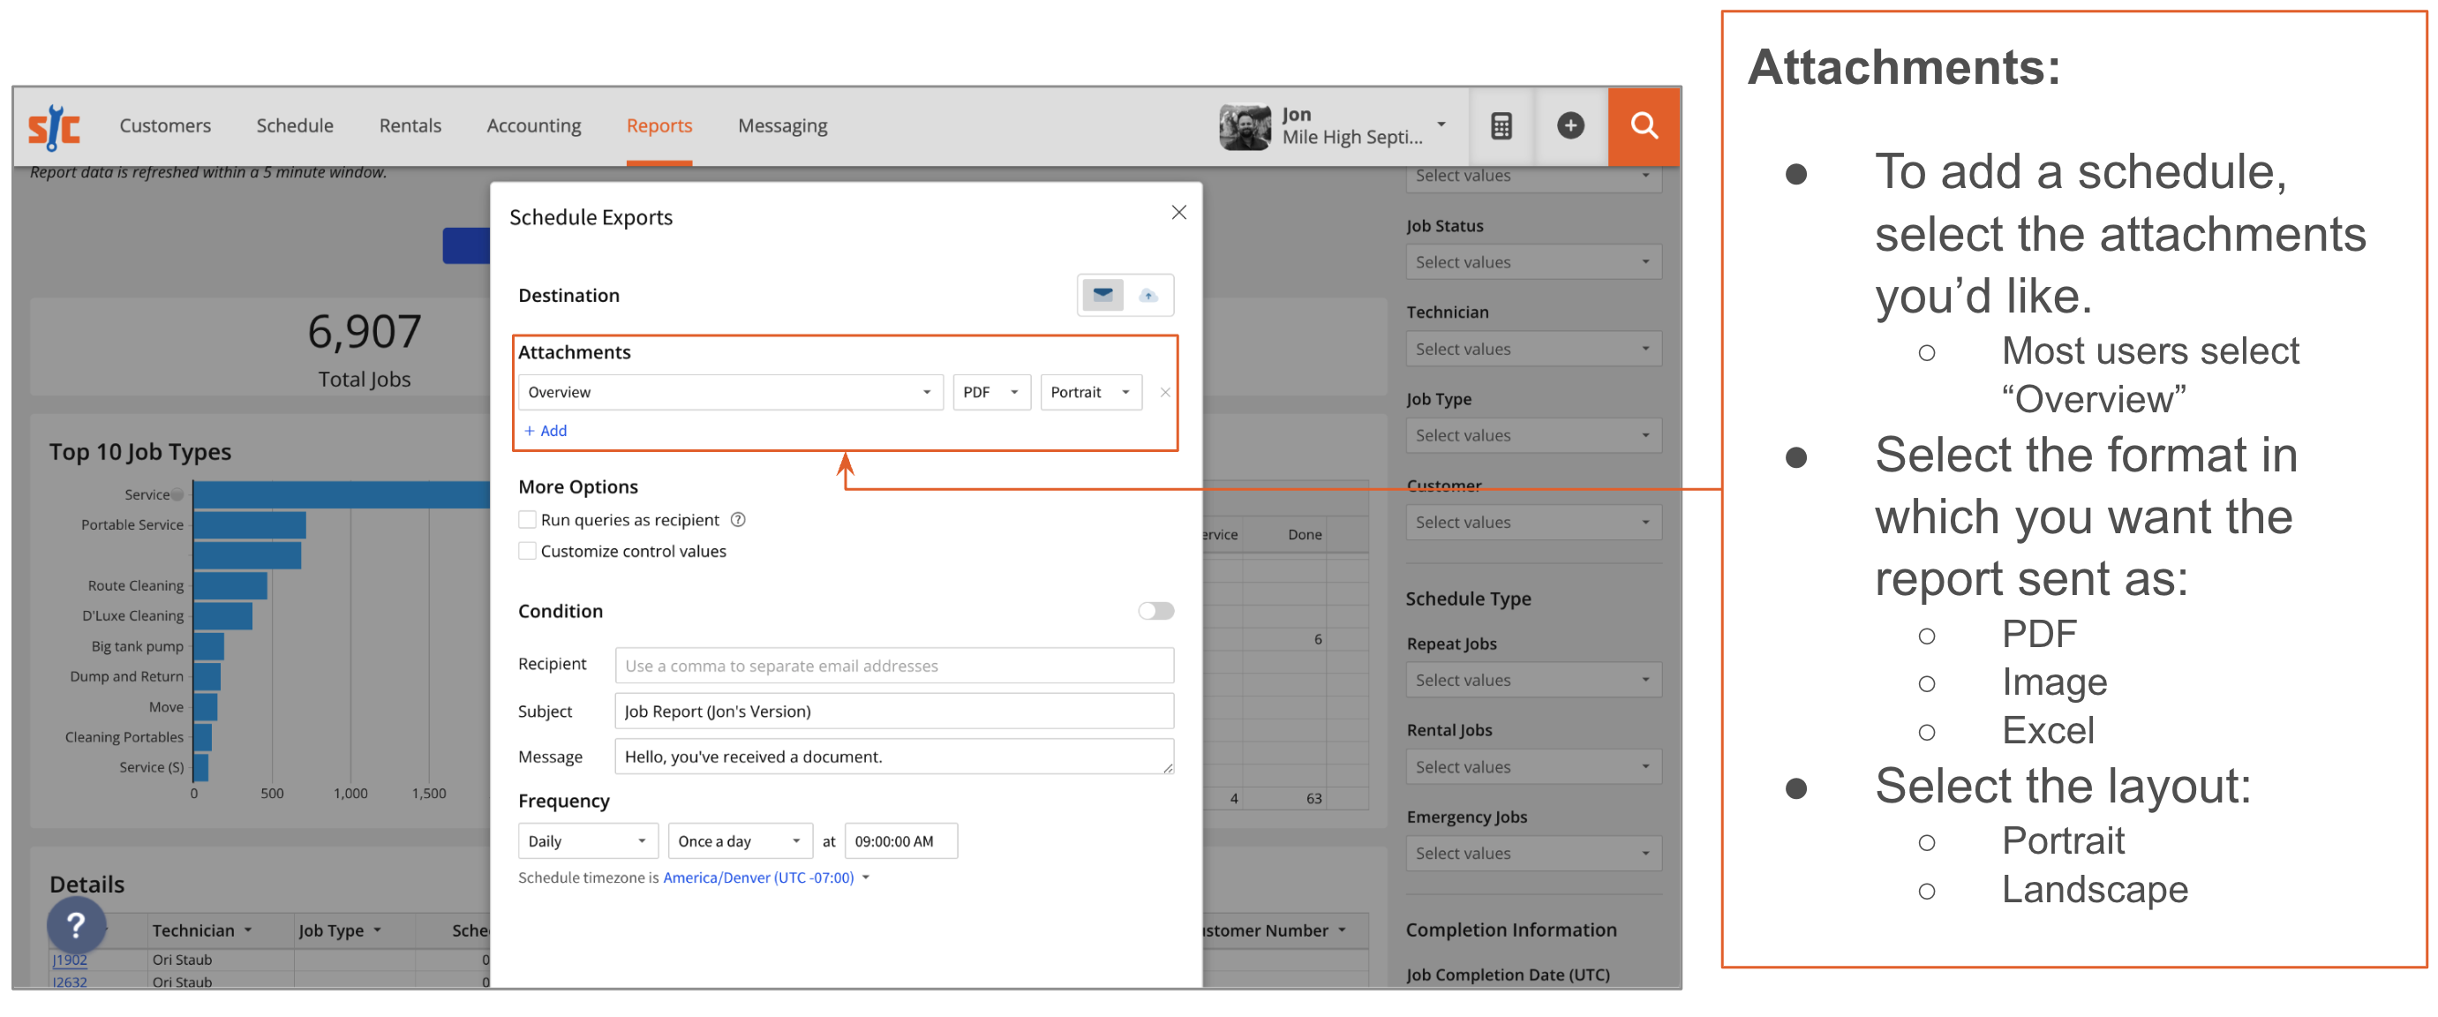Check Run queries as recipient
The width and height of the screenshot is (2438, 1017).
(527, 519)
